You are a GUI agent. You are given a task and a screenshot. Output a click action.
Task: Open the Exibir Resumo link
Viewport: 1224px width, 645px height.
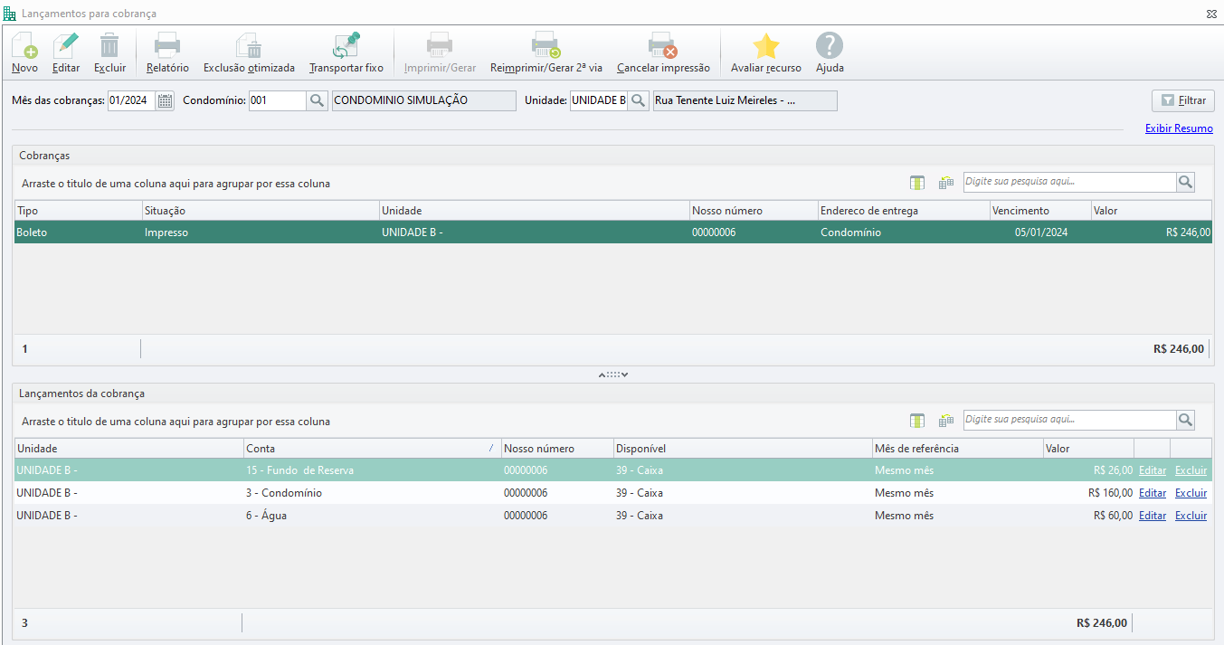pyautogui.click(x=1179, y=128)
